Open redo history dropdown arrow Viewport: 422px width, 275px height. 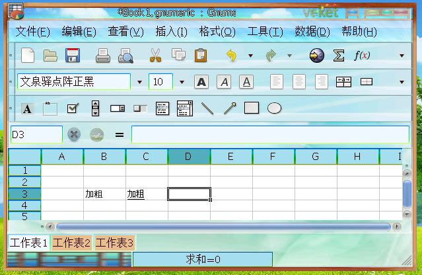pyautogui.click(x=289, y=56)
